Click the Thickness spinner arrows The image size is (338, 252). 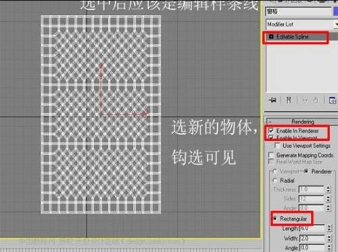pyautogui.click(x=328, y=189)
